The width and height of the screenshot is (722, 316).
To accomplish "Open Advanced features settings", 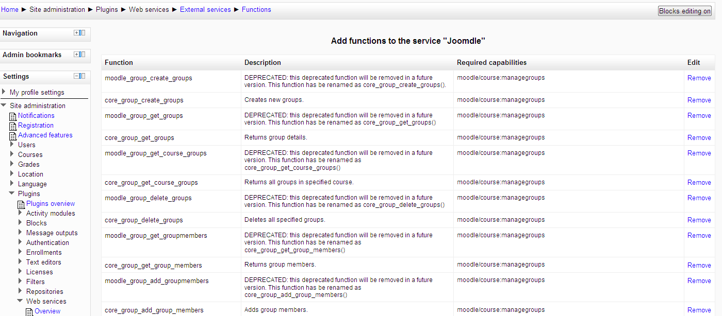I will pyautogui.click(x=45, y=135).
